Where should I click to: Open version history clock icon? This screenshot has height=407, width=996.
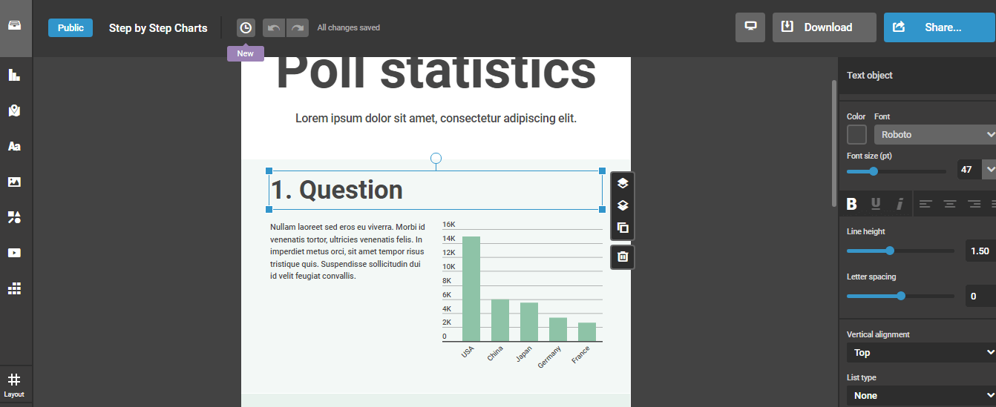[x=246, y=27]
